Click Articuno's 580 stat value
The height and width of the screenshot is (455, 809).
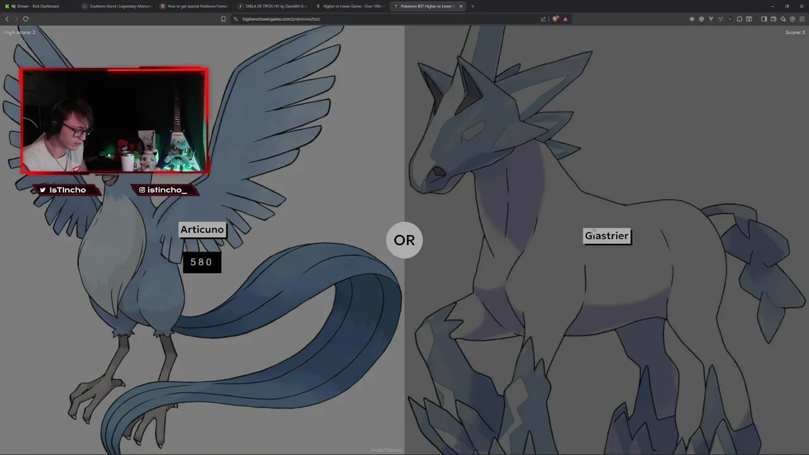click(202, 262)
